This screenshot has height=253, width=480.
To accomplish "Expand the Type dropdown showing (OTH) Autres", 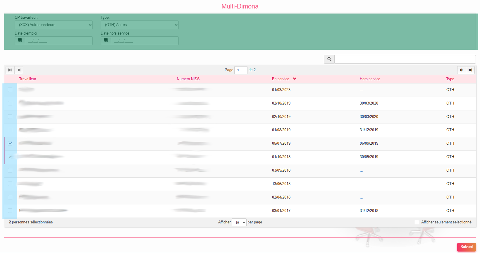I will pos(140,25).
